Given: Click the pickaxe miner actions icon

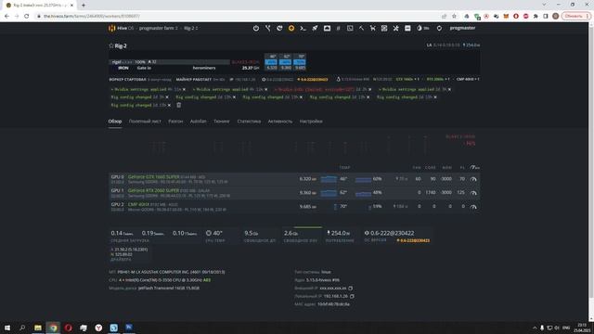Looking at the screenshot, I should (x=361, y=28).
